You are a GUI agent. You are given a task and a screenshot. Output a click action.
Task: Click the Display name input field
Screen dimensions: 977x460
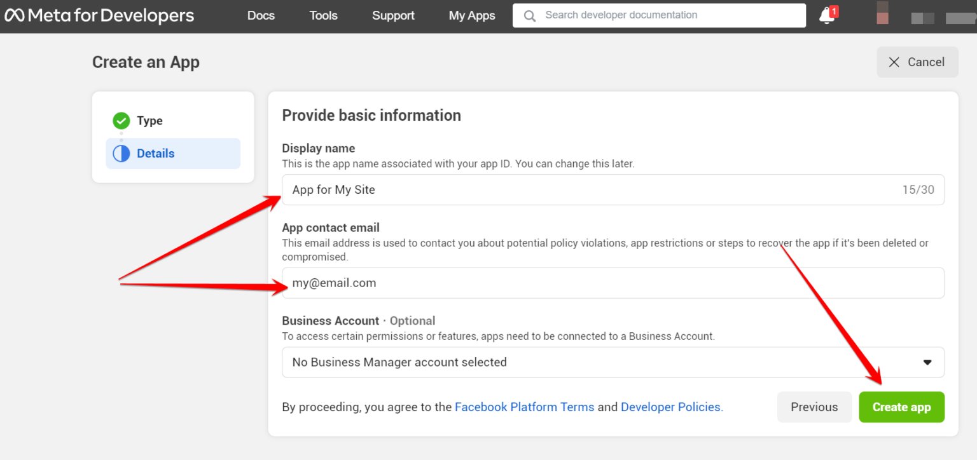click(613, 189)
